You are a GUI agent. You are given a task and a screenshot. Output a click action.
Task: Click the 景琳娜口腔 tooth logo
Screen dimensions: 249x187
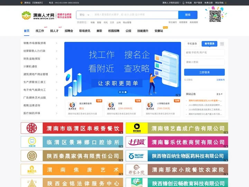32,142
